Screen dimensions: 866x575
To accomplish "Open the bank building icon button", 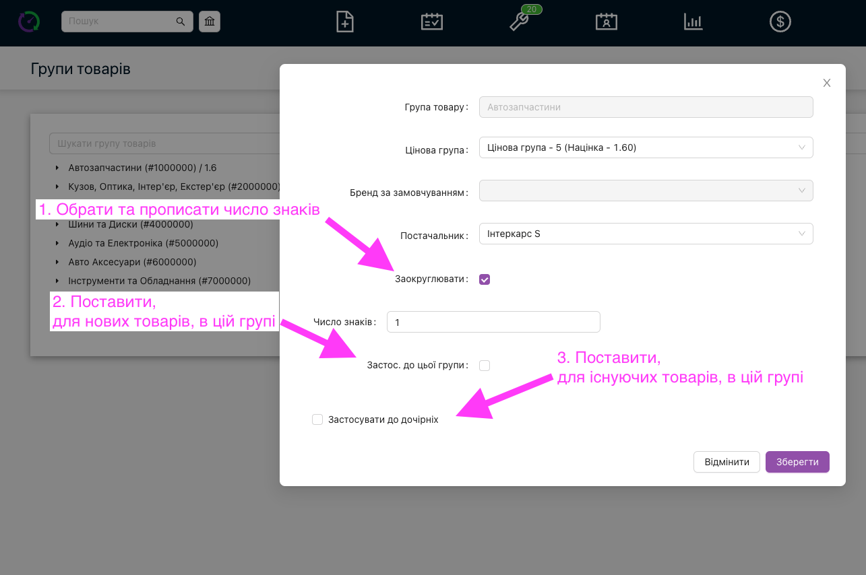I will (210, 22).
